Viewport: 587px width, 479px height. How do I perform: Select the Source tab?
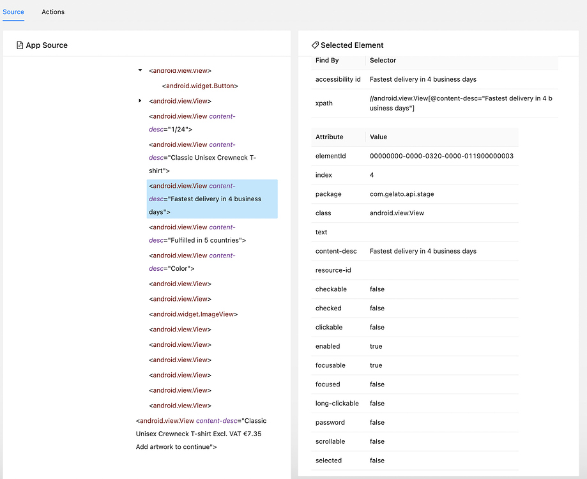tap(13, 11)
